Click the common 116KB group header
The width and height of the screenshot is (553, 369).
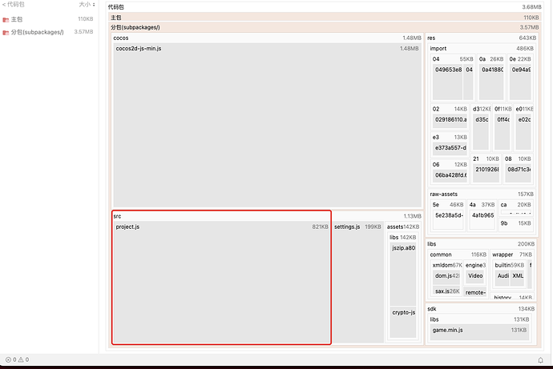coord(458,255)
